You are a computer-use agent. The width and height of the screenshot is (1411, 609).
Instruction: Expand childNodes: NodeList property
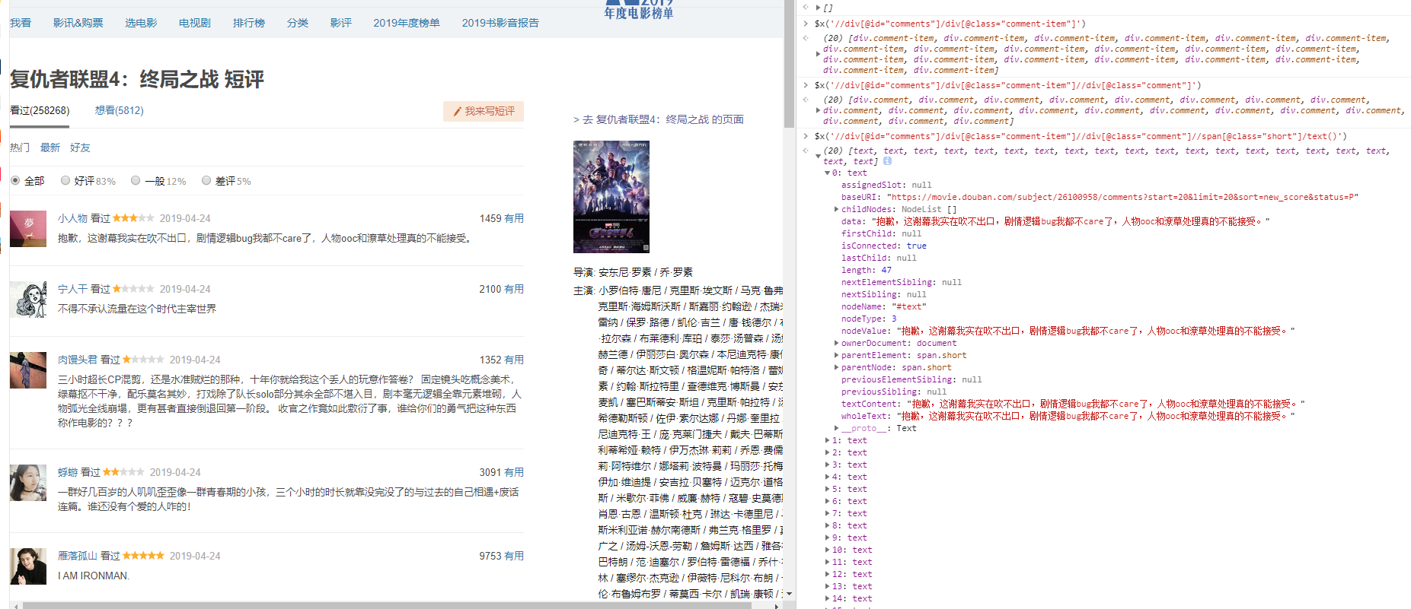[837, 210]
